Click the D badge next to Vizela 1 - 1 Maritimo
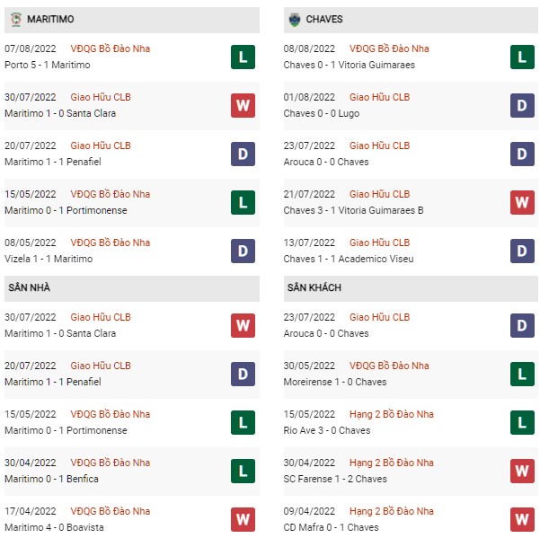540x538 pixels. (243, 251)
